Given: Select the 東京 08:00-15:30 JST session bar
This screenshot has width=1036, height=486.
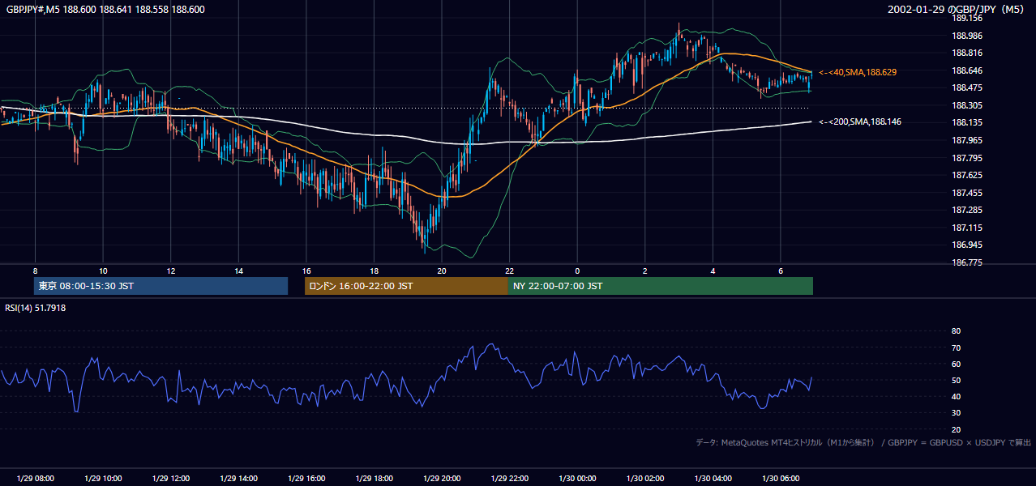Looking at the screenshot, I should [161, 286].
